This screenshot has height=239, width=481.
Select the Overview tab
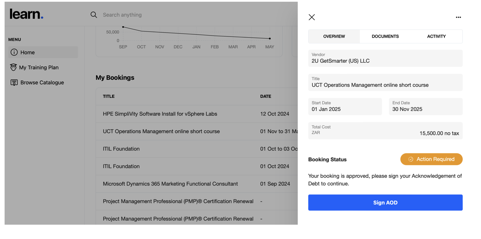(334, 36)
